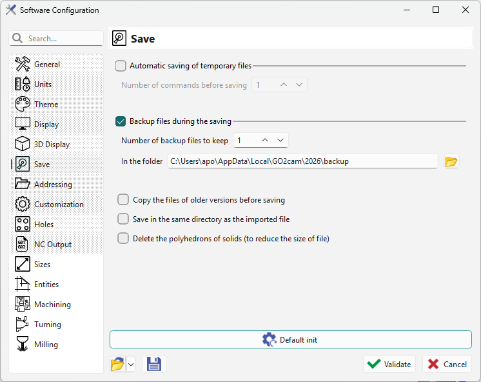Viewport: 481px width, 382px height.
Task: Open the Milling cutter icon
Action: 23,345
